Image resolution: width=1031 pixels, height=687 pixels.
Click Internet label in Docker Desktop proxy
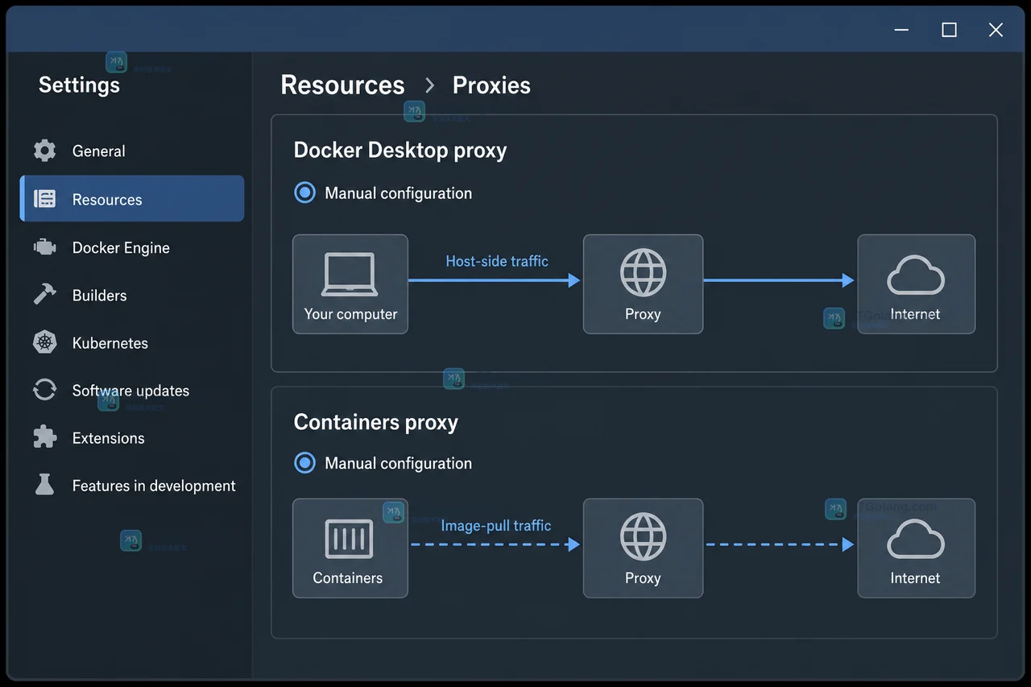coord(915,314)
